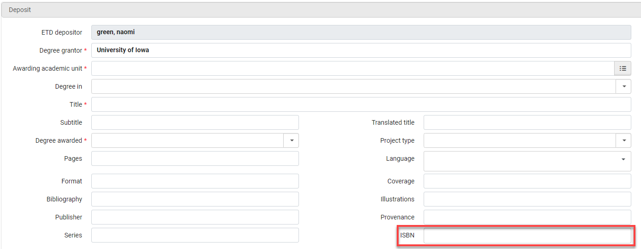Focus the Title text field
This screenshot has height=249, width=641.
(x=361, y=104)
